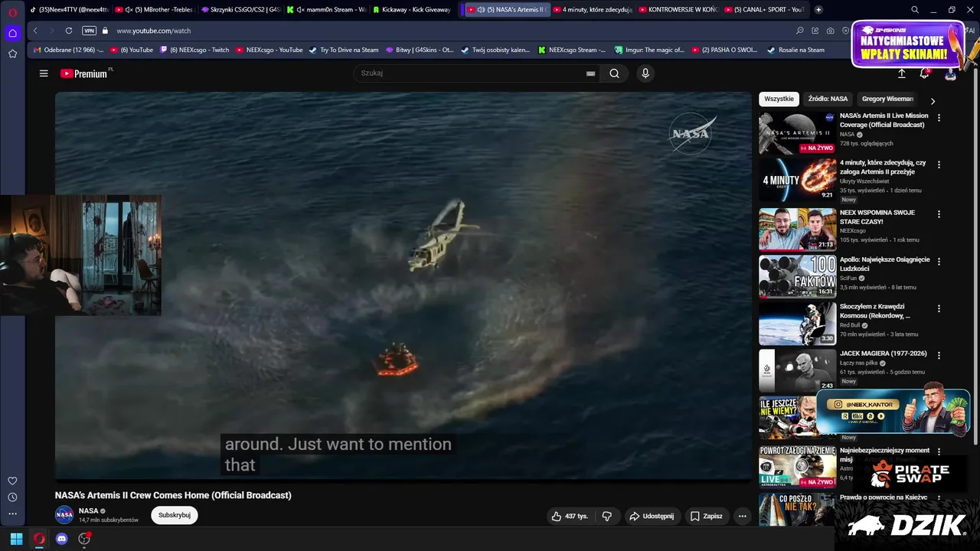Toggle the VPN badge in address bar
The width and height of the screenshot is (980, 551).
(89, 31)
